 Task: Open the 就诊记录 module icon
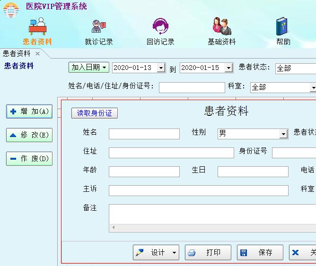(99, 26)
